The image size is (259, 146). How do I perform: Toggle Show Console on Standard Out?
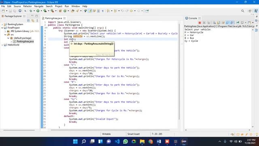tap(227, 23)
